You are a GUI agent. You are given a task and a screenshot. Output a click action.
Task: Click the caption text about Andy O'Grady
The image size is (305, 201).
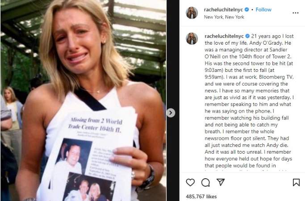coord(249,101)
